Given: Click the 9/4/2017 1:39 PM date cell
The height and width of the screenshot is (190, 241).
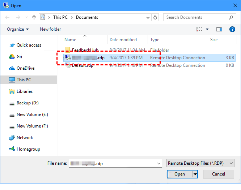Looking at the screenshot, I should point(126,58).
